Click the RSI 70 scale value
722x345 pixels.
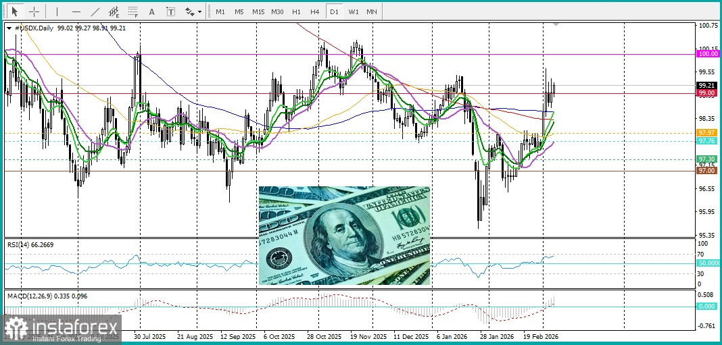point(702,254)
